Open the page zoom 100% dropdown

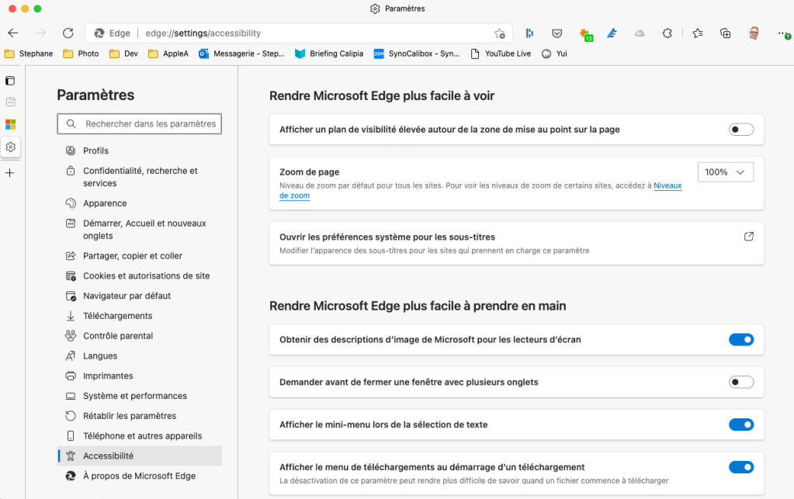[725, 172]
